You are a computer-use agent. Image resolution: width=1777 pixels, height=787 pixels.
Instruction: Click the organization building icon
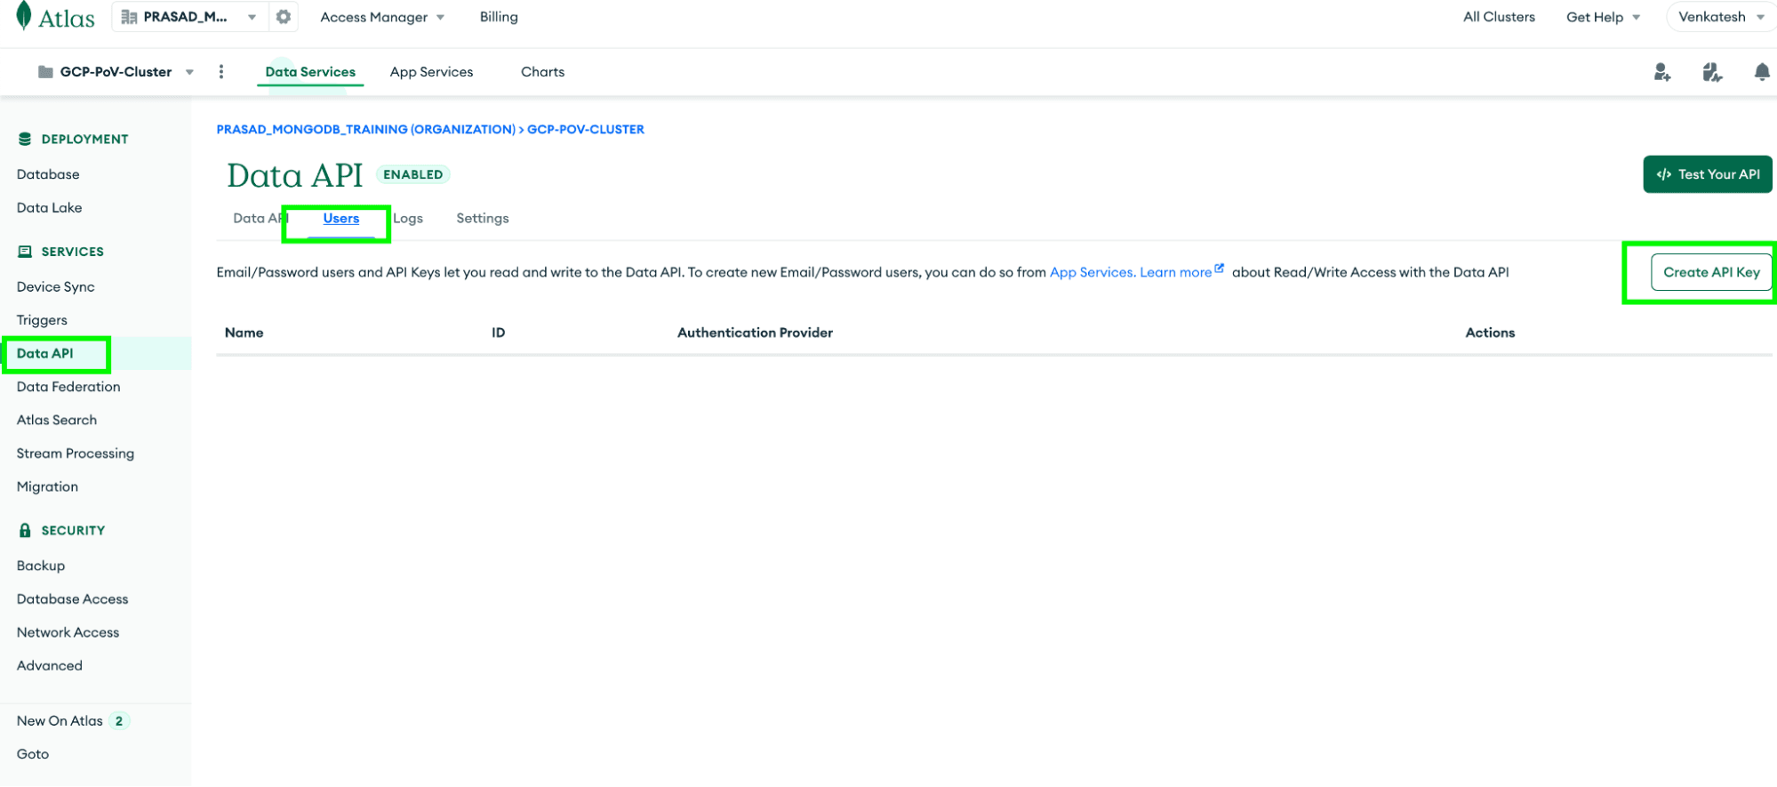129,17
